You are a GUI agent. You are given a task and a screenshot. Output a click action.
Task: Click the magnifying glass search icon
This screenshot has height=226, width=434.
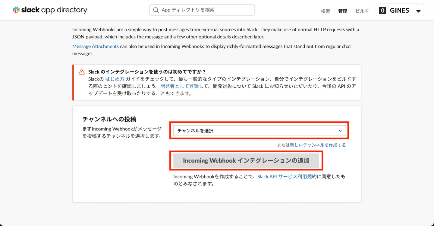(156, 10)
